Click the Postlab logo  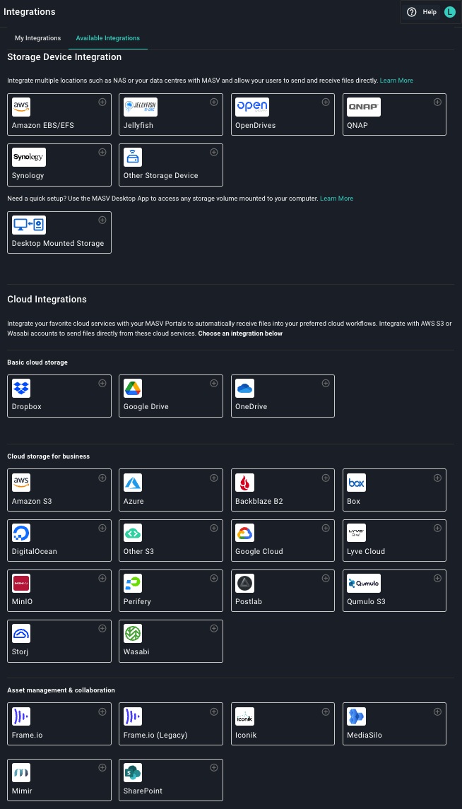click(244, 582)
